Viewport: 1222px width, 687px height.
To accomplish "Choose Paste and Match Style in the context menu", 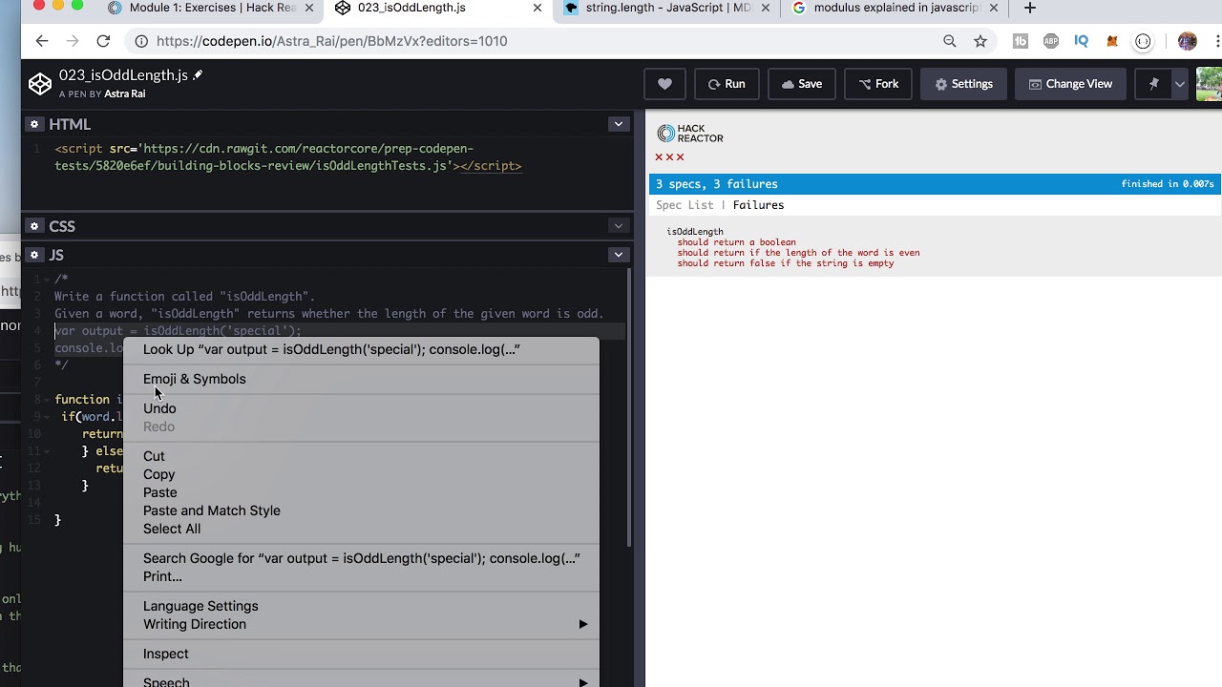I will tap(362, 510).
